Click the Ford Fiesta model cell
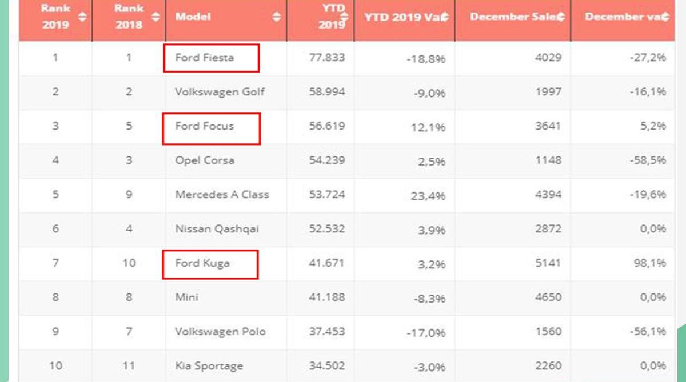 point(212,58)
